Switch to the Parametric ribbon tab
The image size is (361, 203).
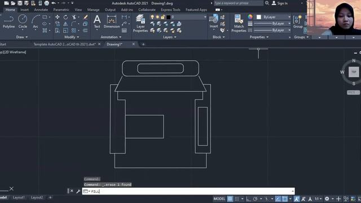tap(61, 10)
